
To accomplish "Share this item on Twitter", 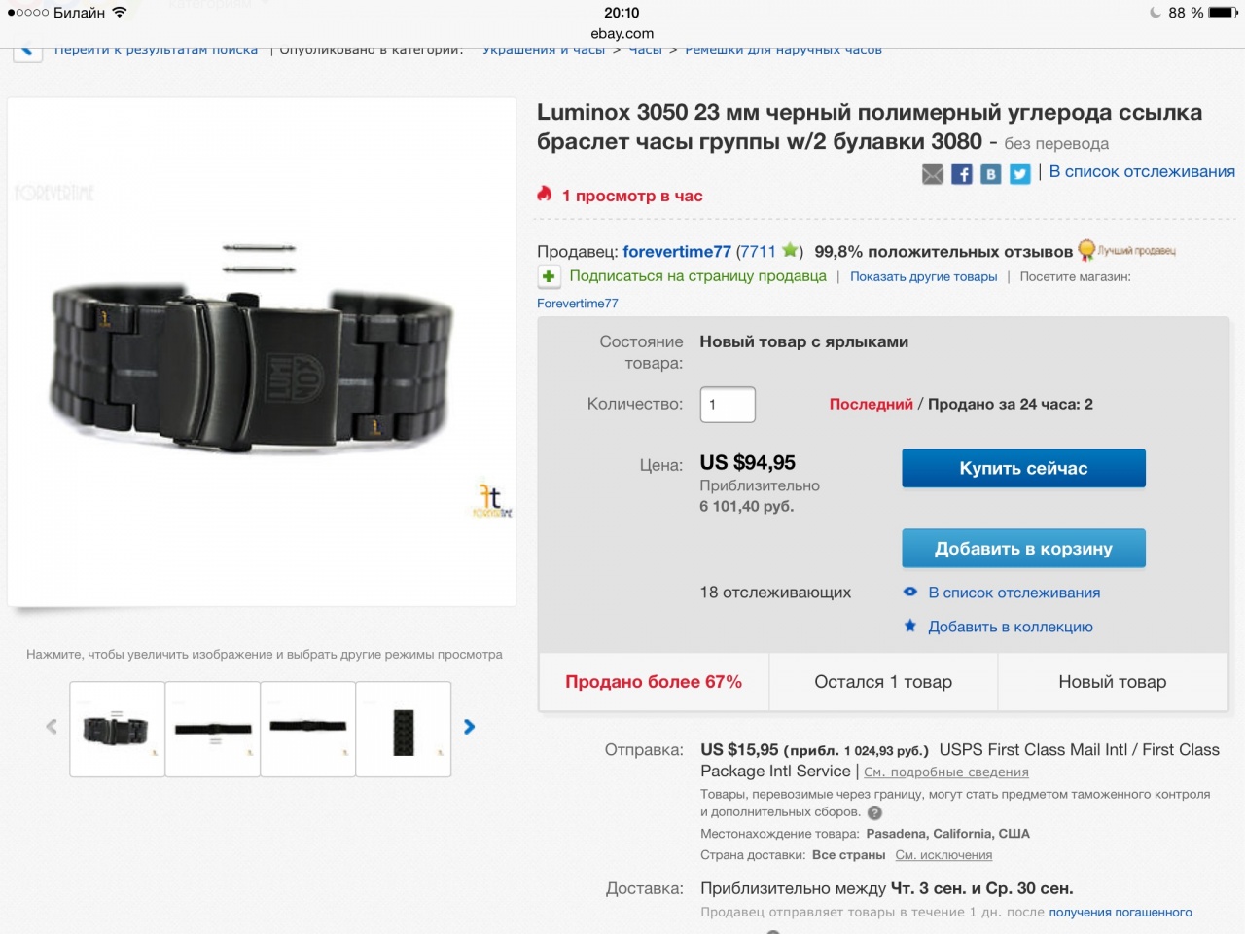I will tap(1019, 174).
